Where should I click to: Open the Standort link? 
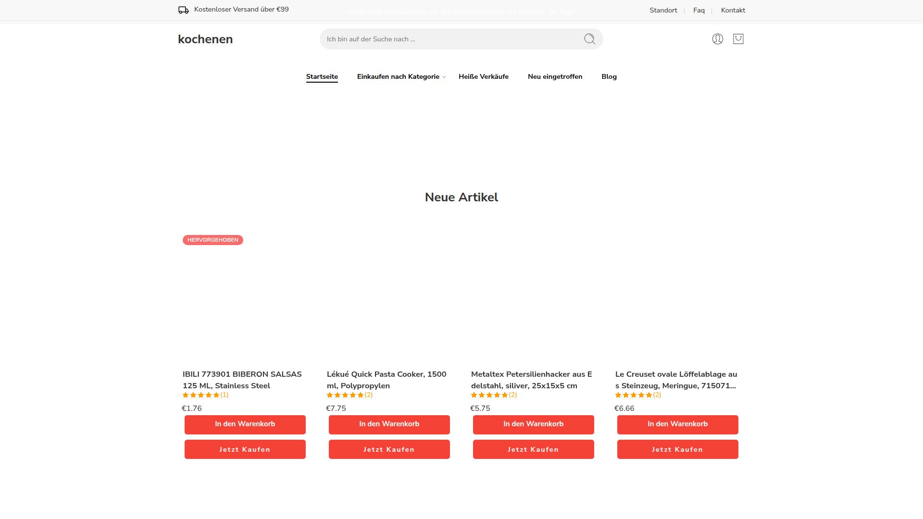tap(663, 10)
